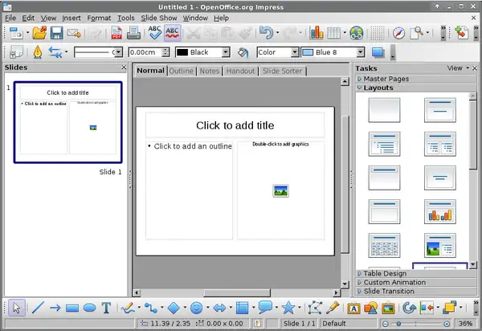
Task: Switch to the Outline view tab
Action: (x=181, y=71)
